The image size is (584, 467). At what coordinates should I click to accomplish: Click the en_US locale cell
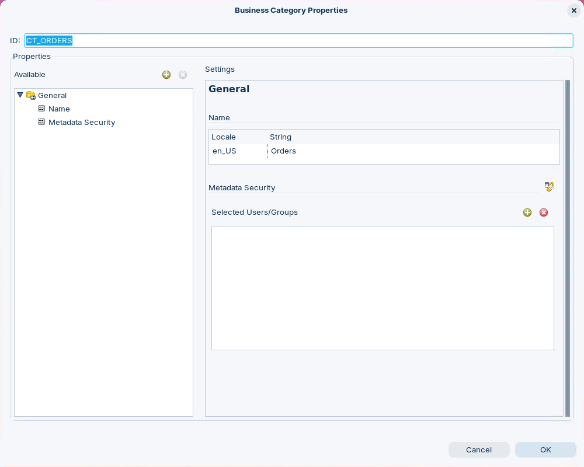pos(238,151)
